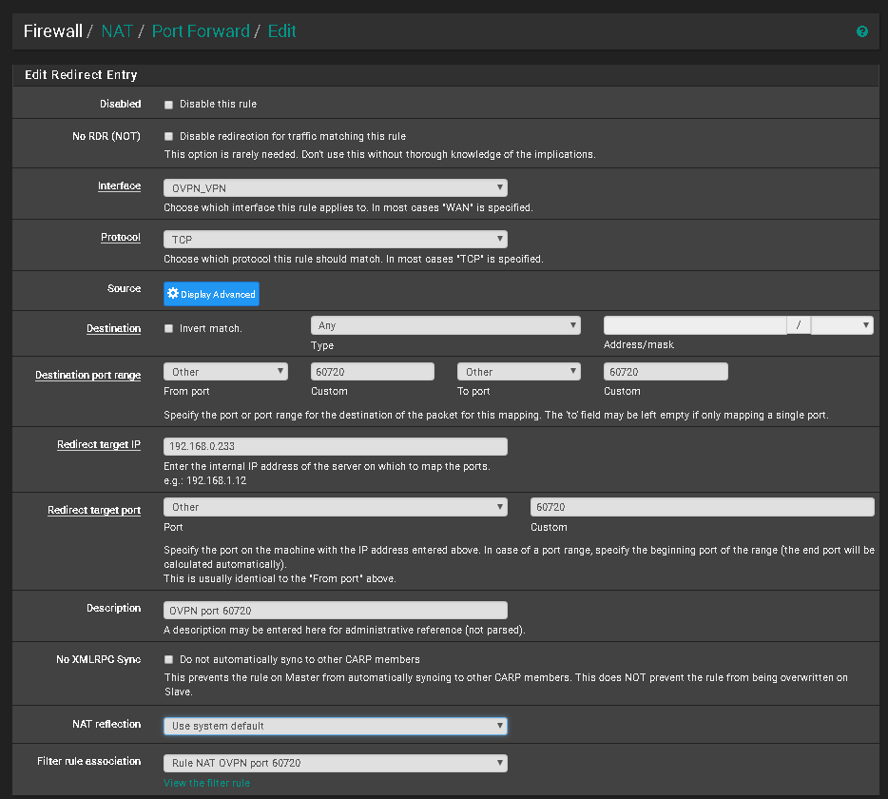Toggle the No XMLRPC Sync checkbox

tap(169, 660)
